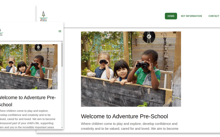Screen dimensions: 220x137
Task: Click the mobile preview children photo
Action: [29, 67]
